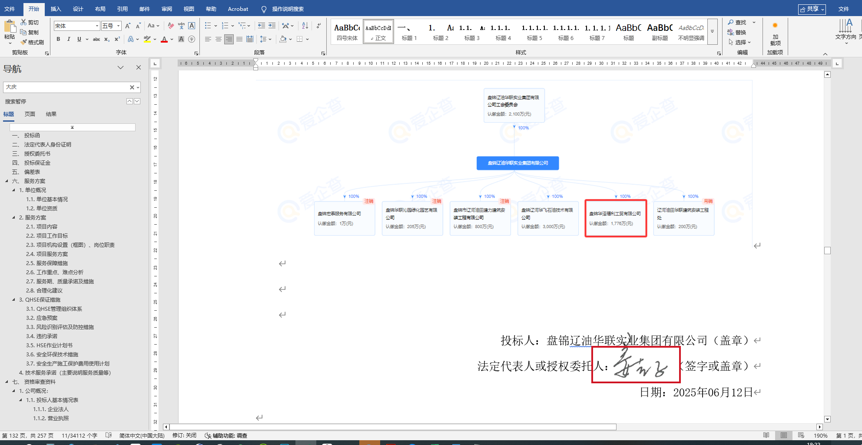Apply superscript formatting

(117, 39)
